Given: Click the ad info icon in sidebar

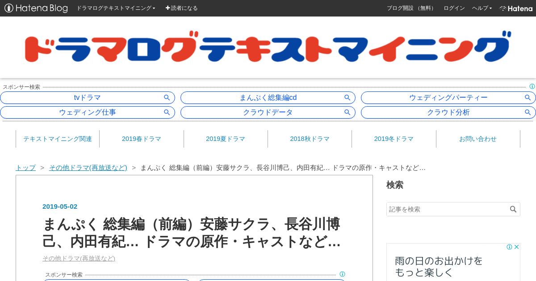Looking at the screenshot, I should pos(509,247).
